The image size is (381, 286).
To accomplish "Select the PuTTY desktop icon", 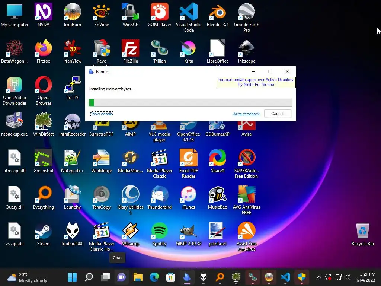I will (73, 88).
